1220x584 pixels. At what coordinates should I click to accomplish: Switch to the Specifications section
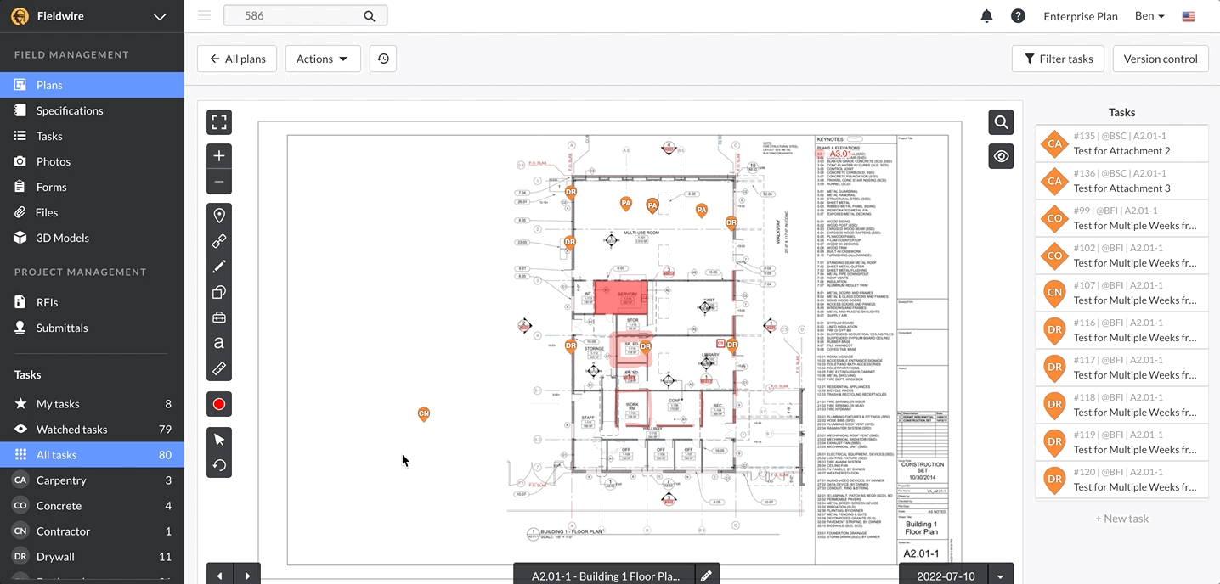(70, 110)
